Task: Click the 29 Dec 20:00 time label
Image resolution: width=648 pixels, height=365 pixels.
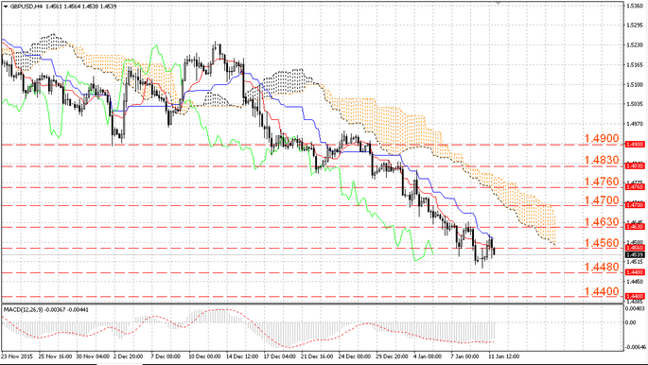Action: [x=393, y=356]
